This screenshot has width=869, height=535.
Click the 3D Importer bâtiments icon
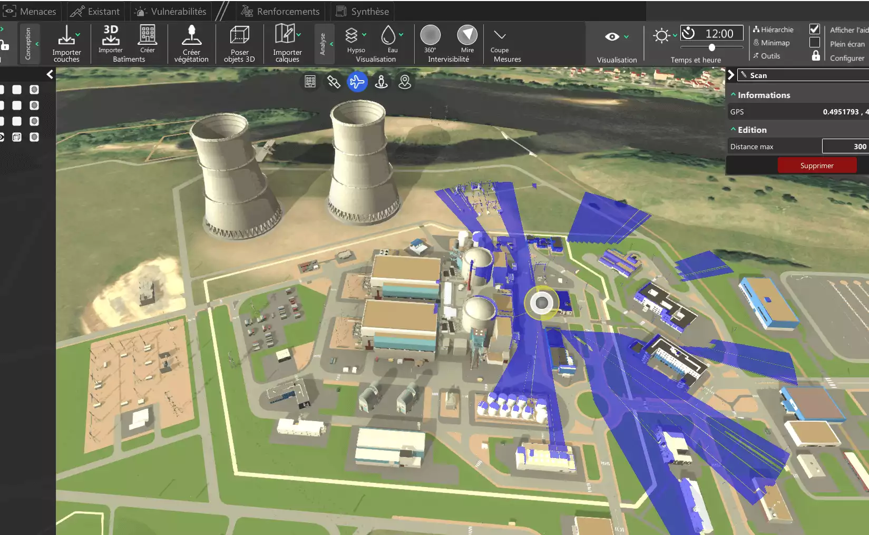[111, 35]
